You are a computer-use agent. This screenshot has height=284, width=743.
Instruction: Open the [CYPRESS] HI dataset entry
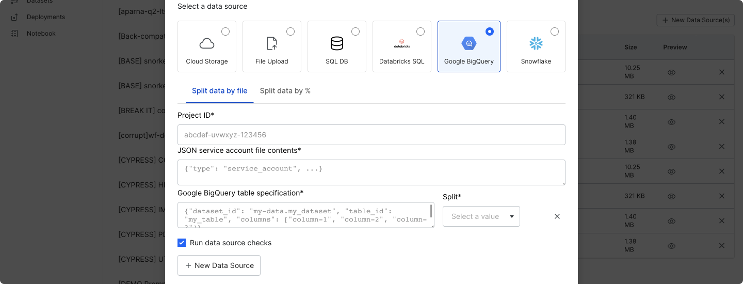[x=142, y=185]
